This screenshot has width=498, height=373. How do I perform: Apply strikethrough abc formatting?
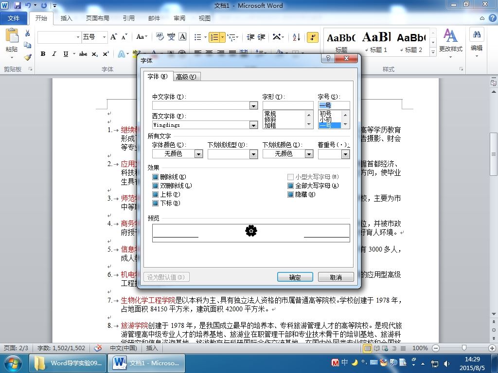point(83,54)
